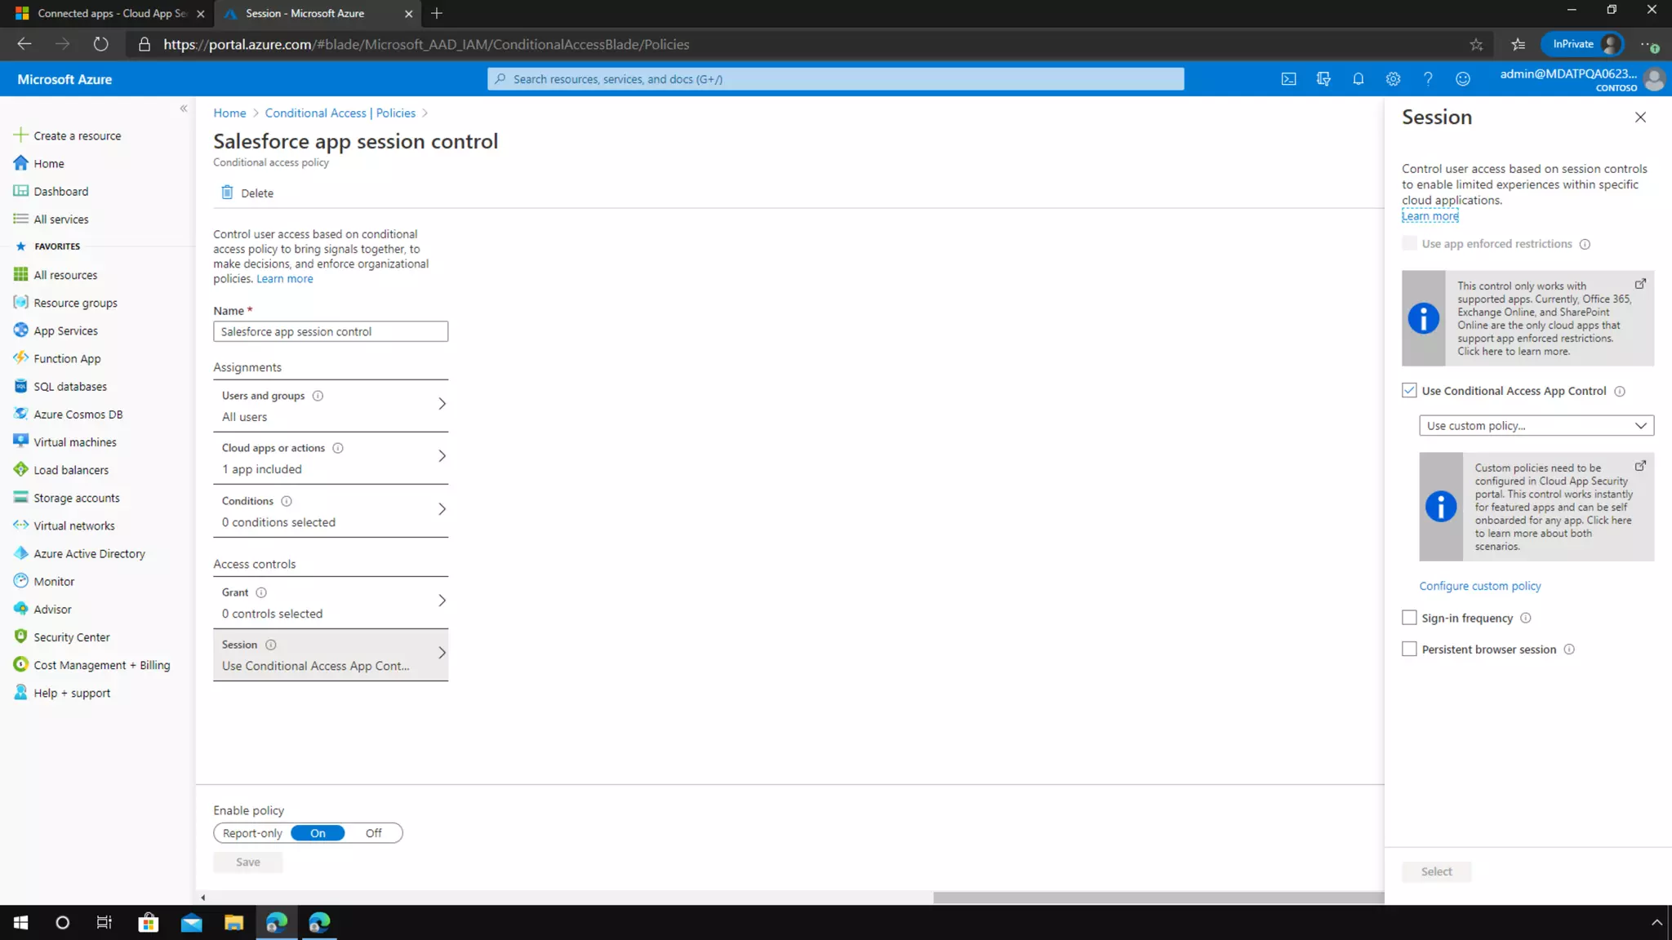1672x940 pixels.
Task: Open portal settings gear icon
Action: [1393, 79]
